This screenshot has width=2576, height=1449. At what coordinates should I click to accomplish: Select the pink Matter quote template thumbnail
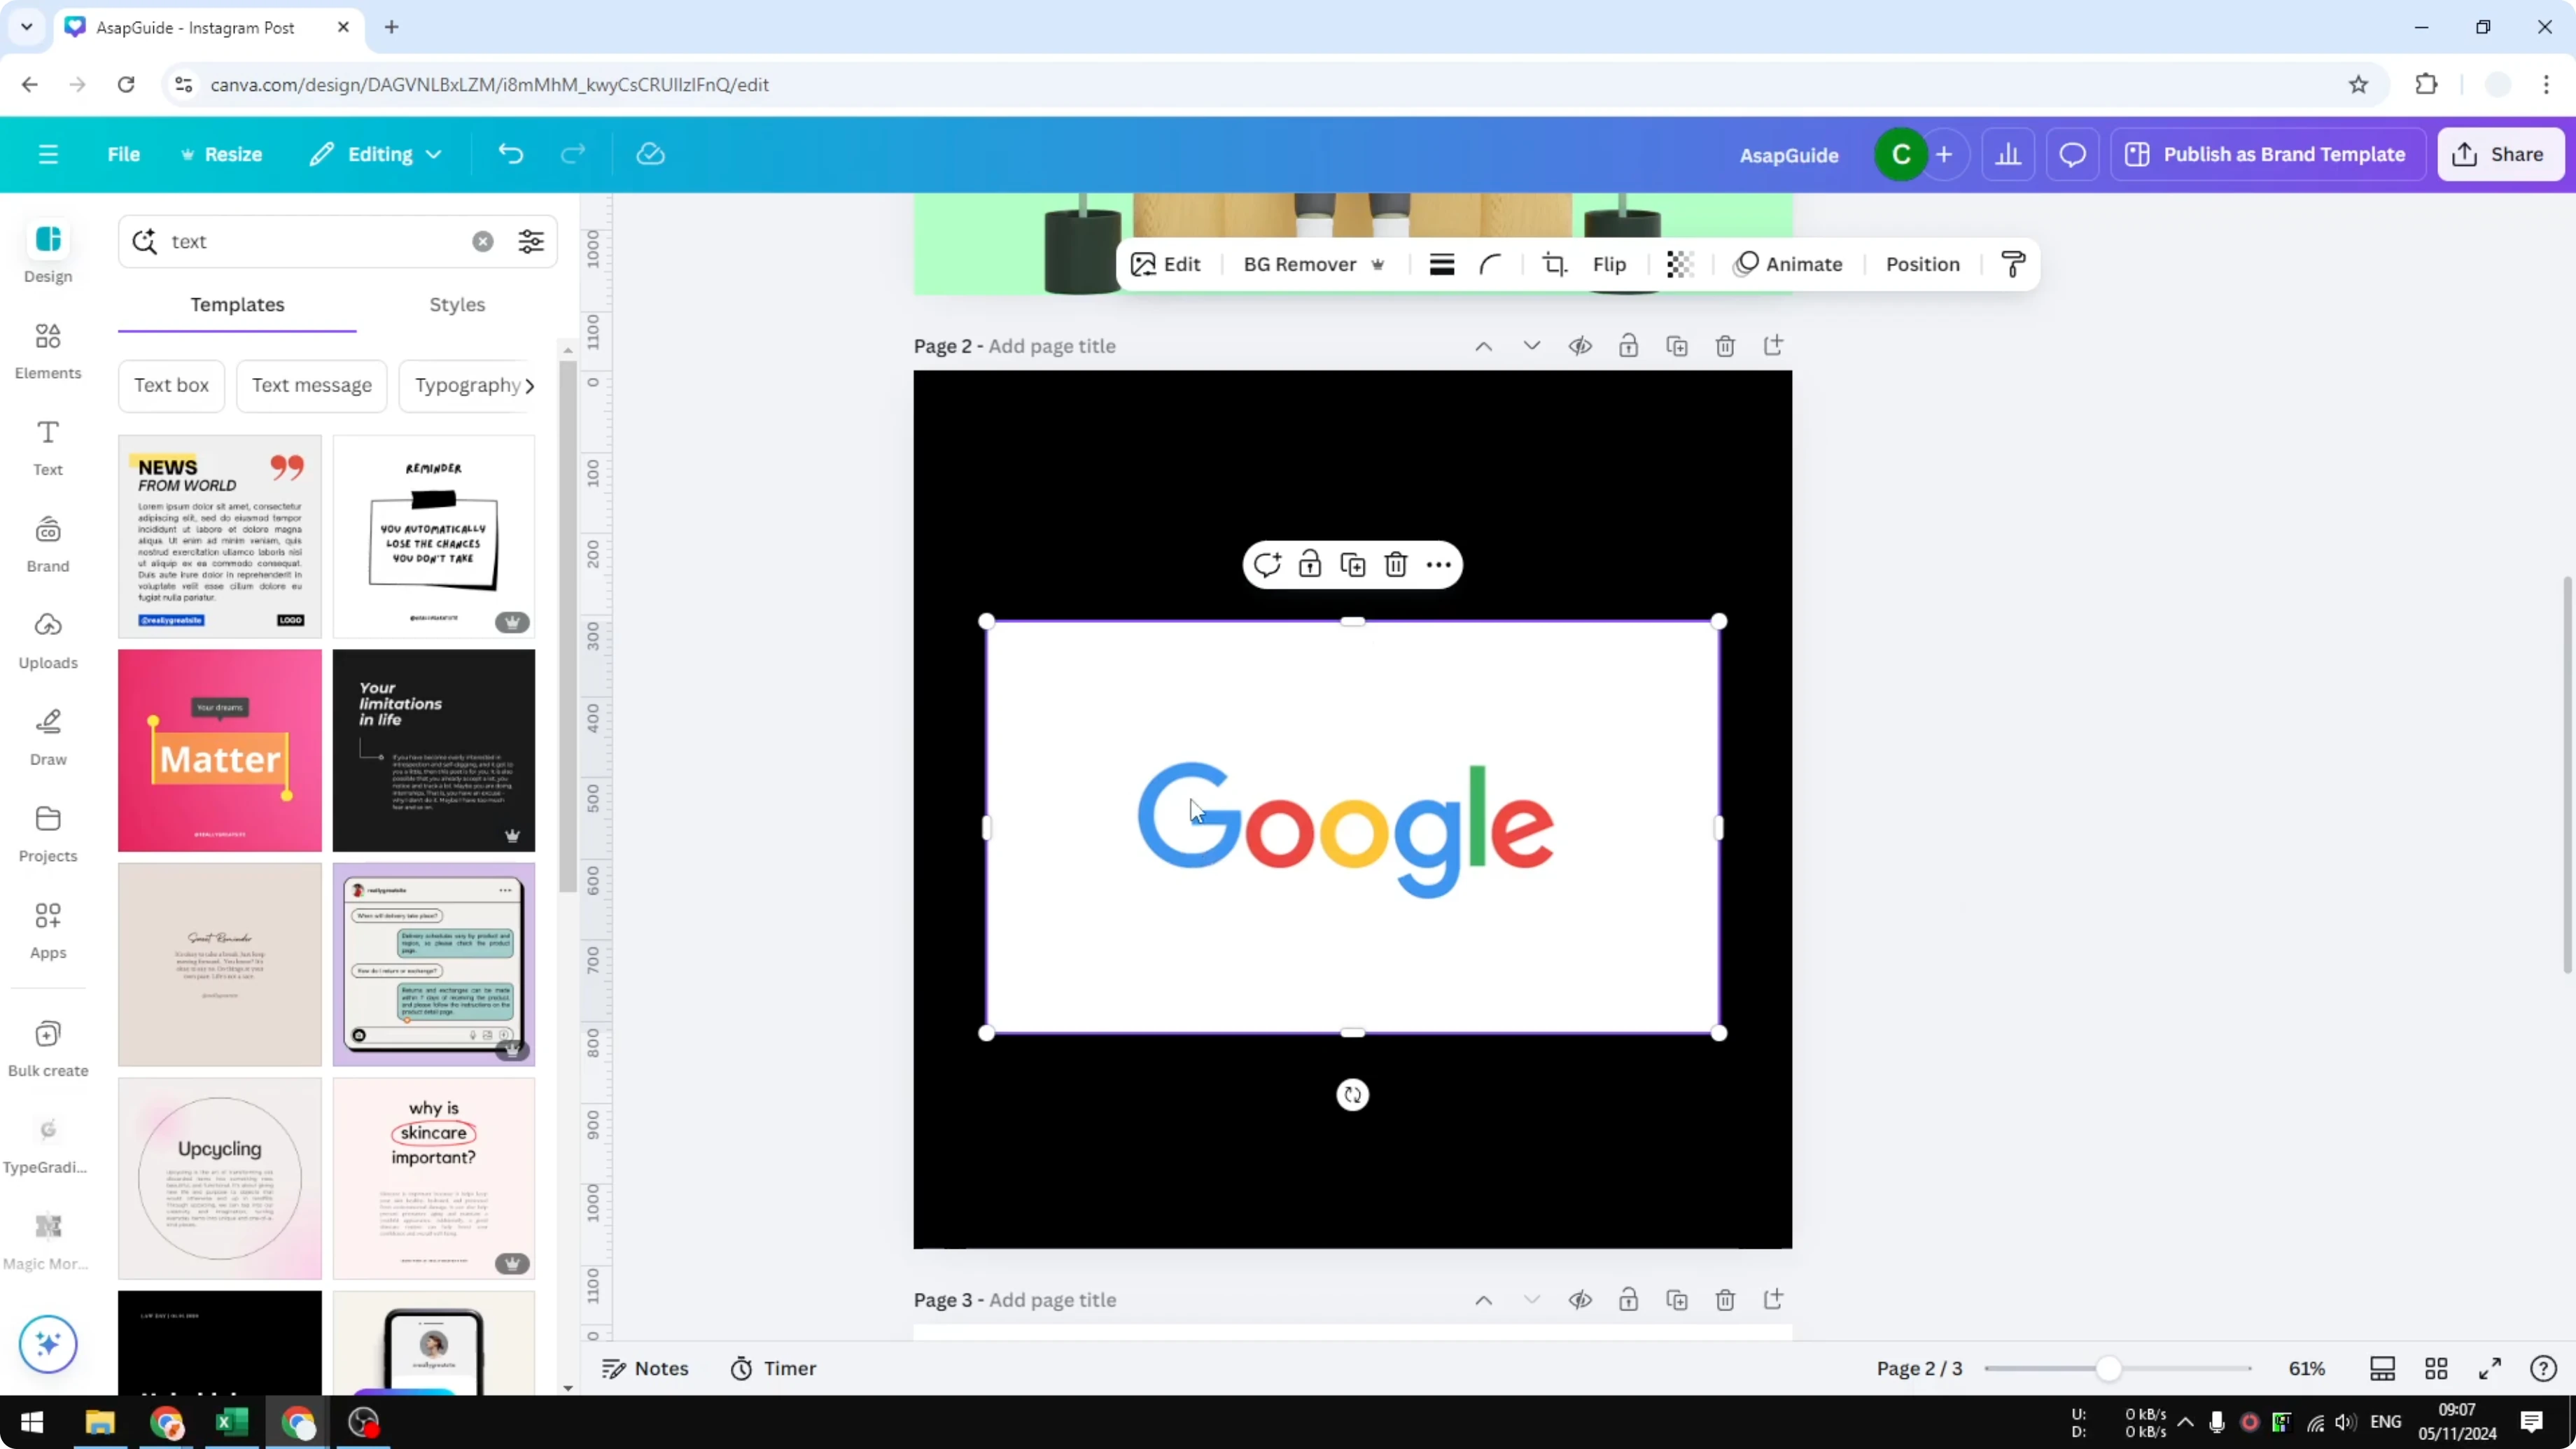tap(219, 750)
